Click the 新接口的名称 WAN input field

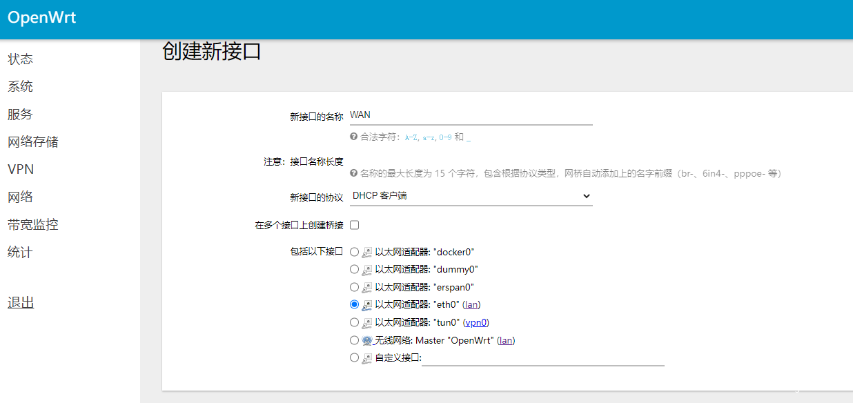click(x=471, y=115)
